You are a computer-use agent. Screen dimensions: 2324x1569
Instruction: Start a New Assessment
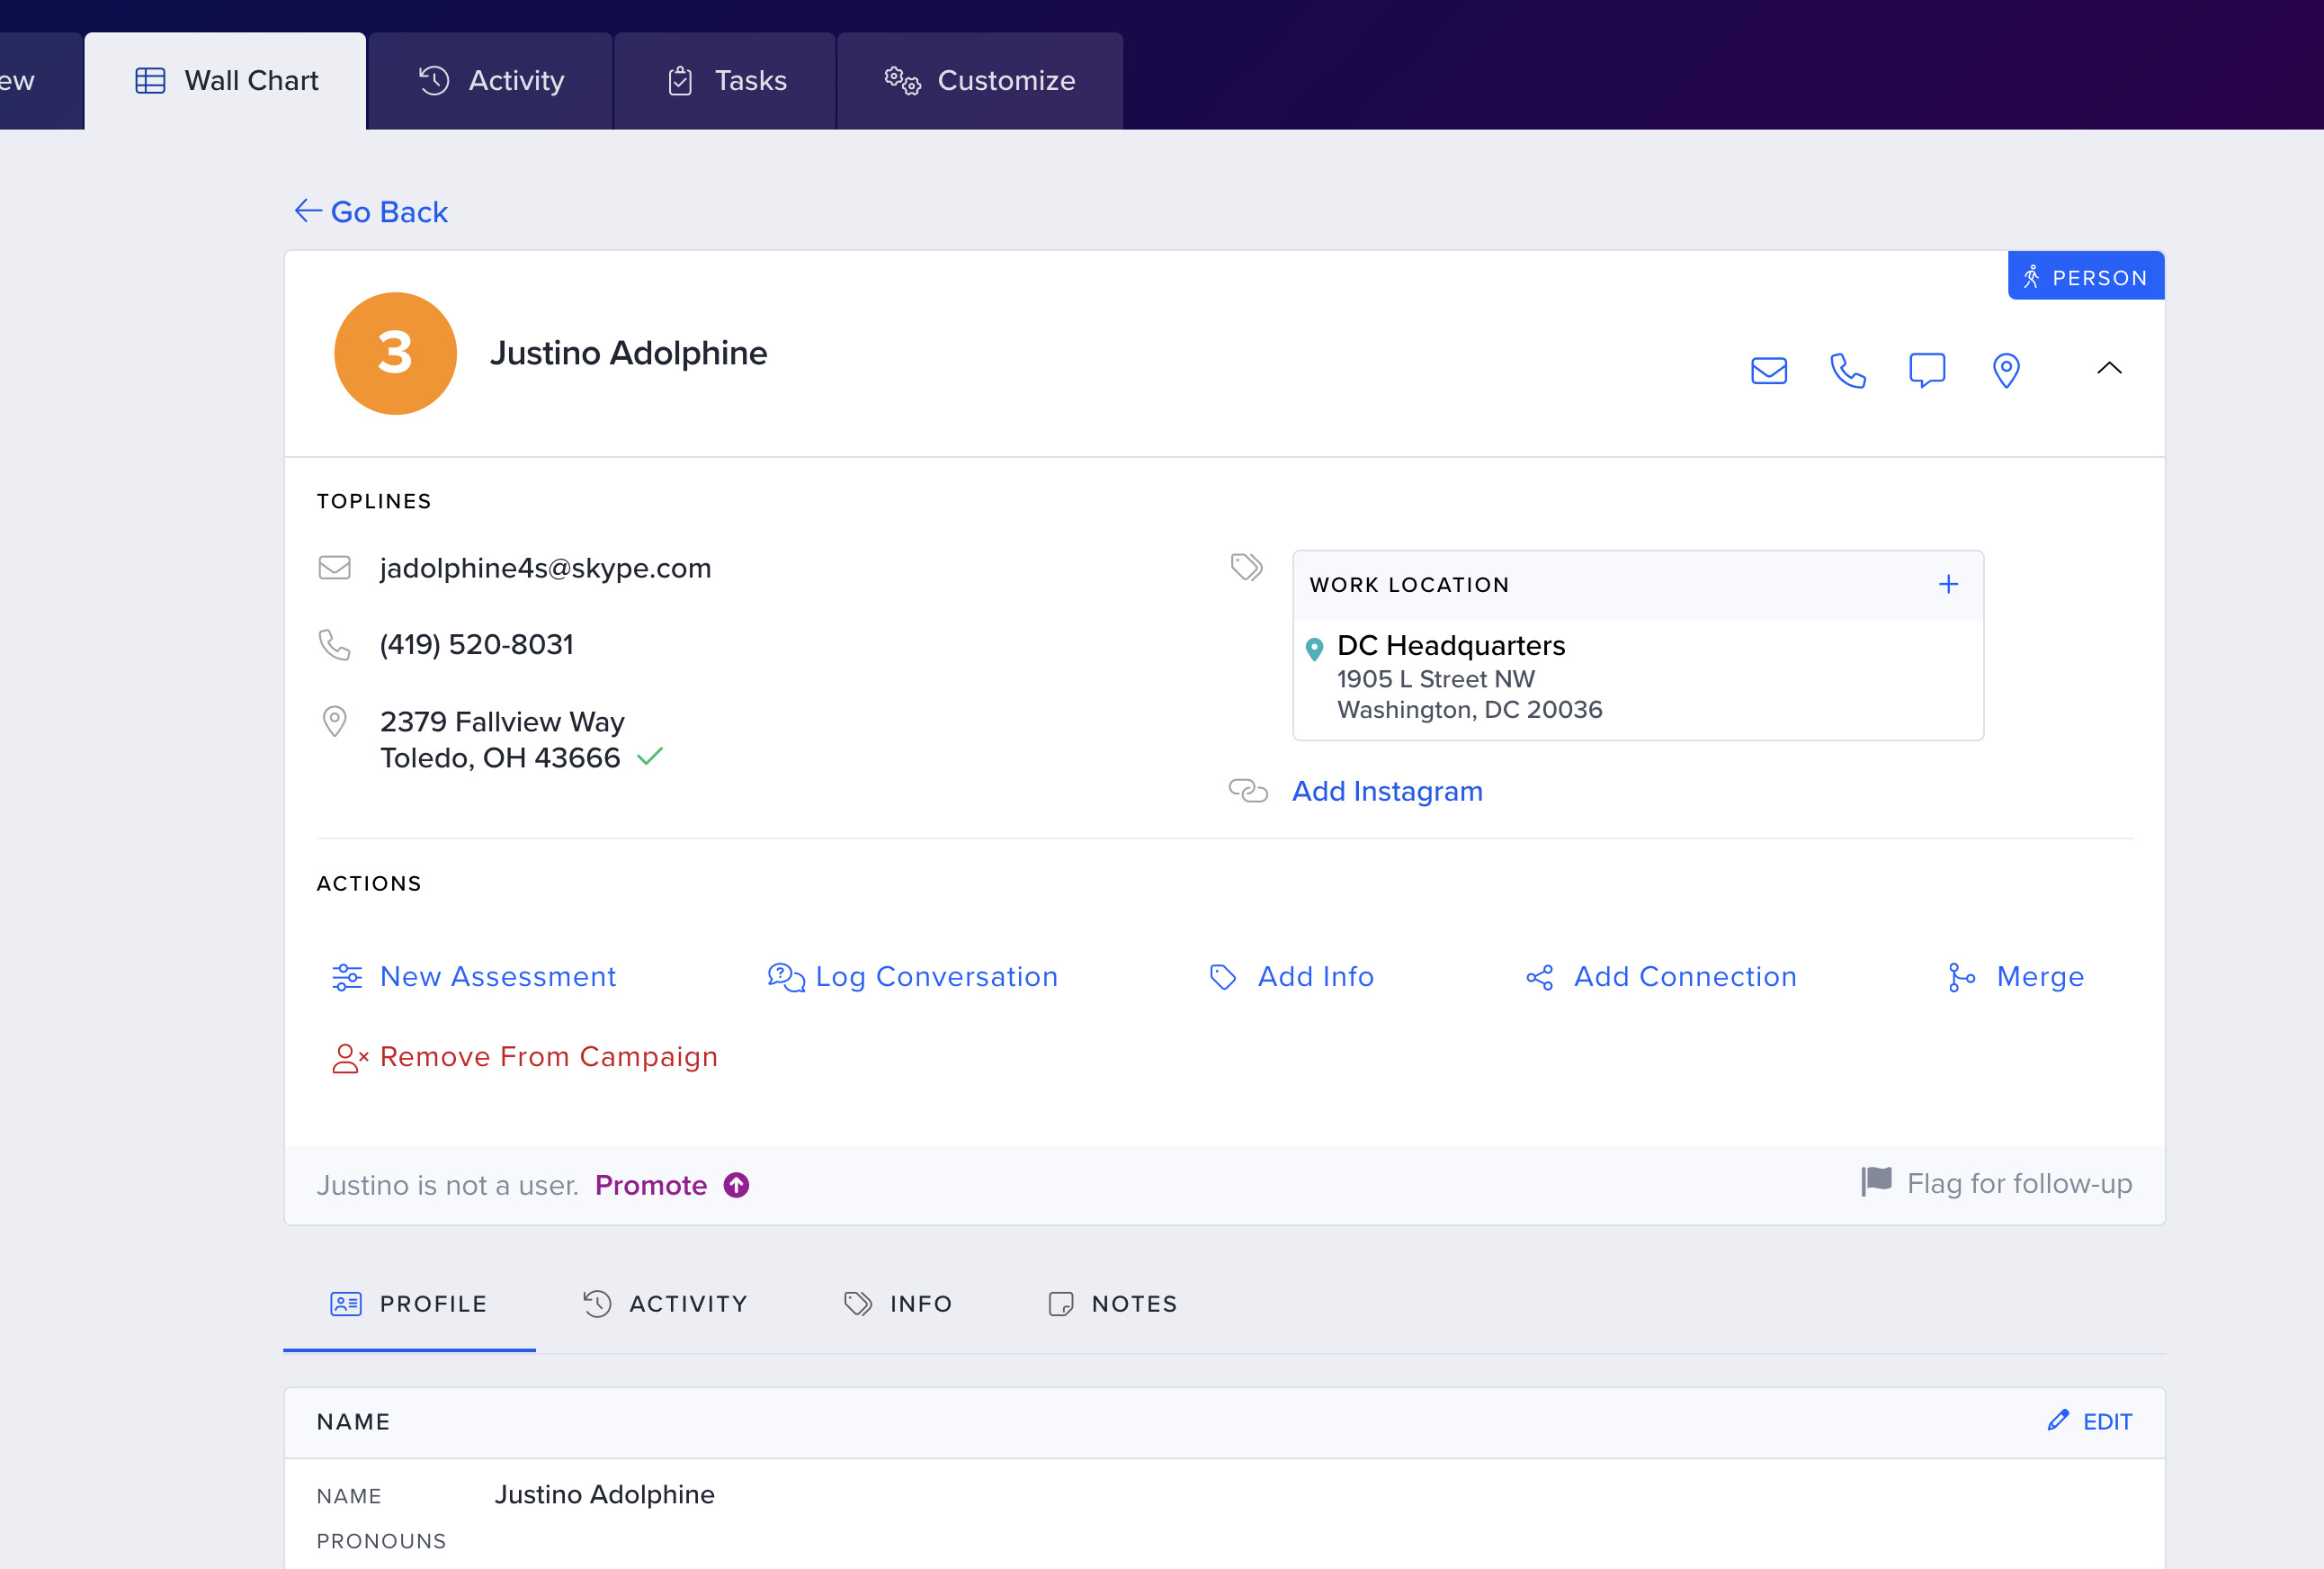(473, 977)
